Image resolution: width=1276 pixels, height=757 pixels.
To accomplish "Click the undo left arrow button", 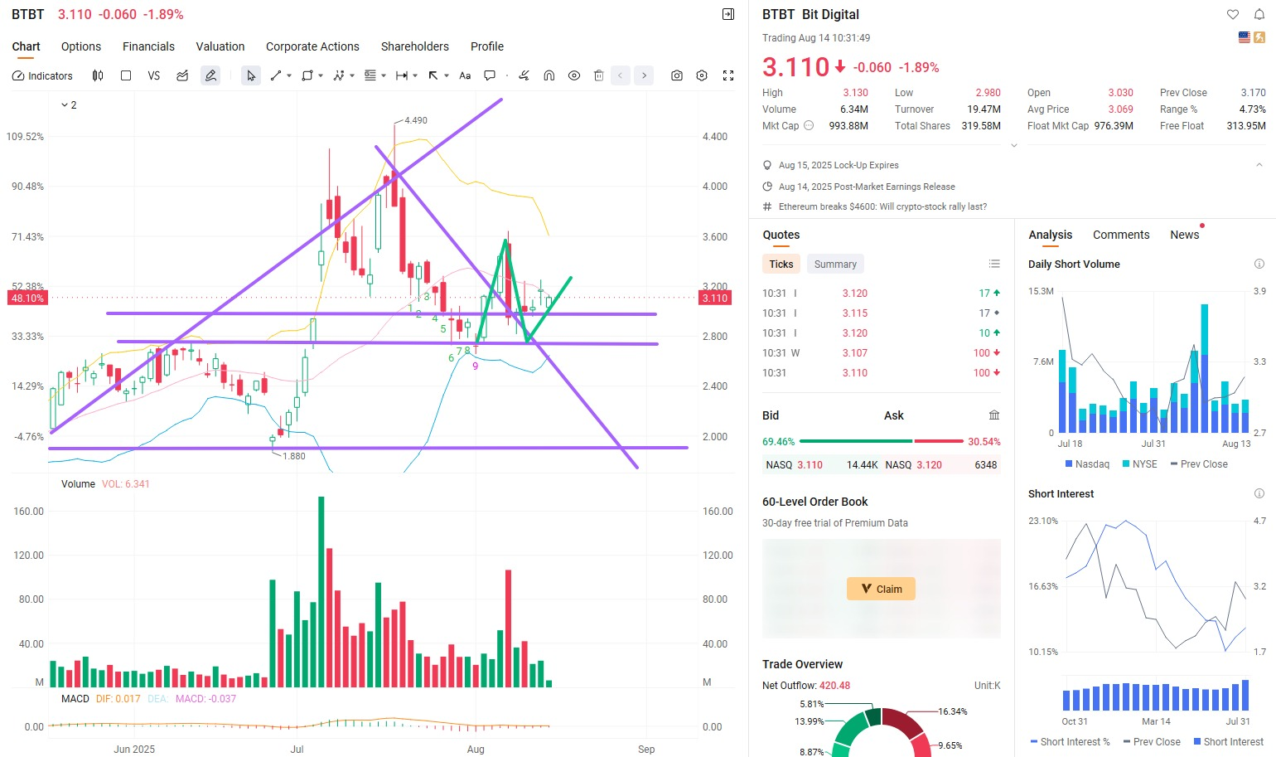I will [621, 75].
